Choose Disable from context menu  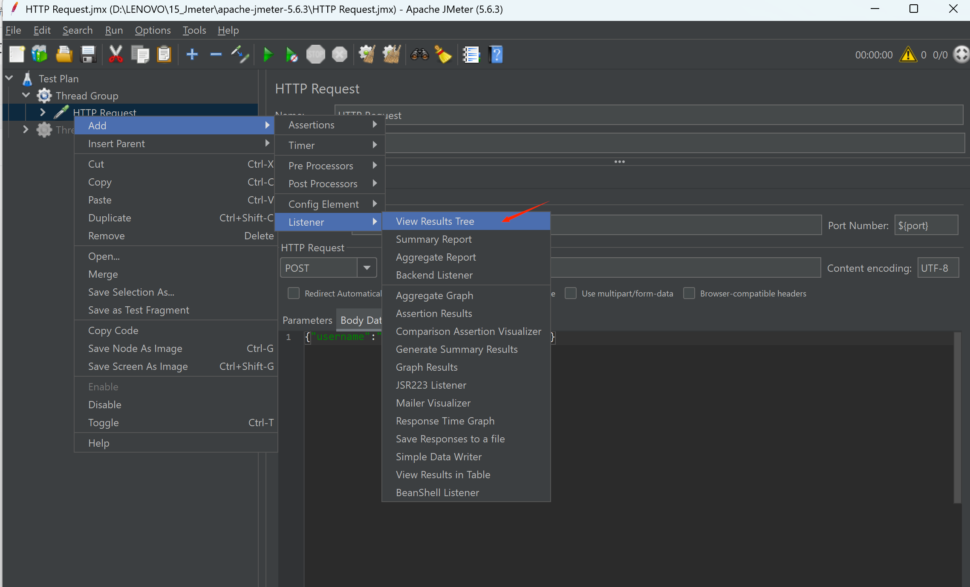pos(176,405)
